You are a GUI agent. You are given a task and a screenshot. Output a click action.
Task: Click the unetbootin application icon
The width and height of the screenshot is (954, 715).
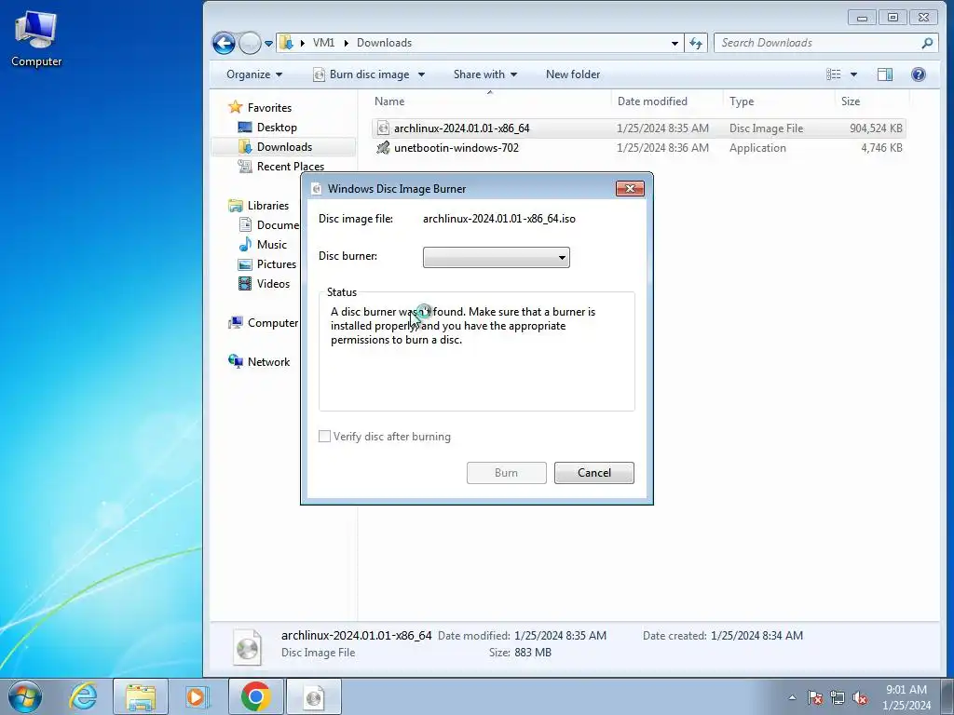(x=383, y=148)
